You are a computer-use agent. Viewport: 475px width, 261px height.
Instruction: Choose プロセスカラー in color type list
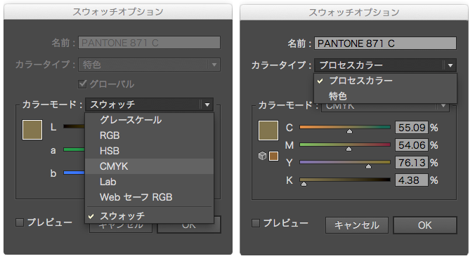pos(385,81)
